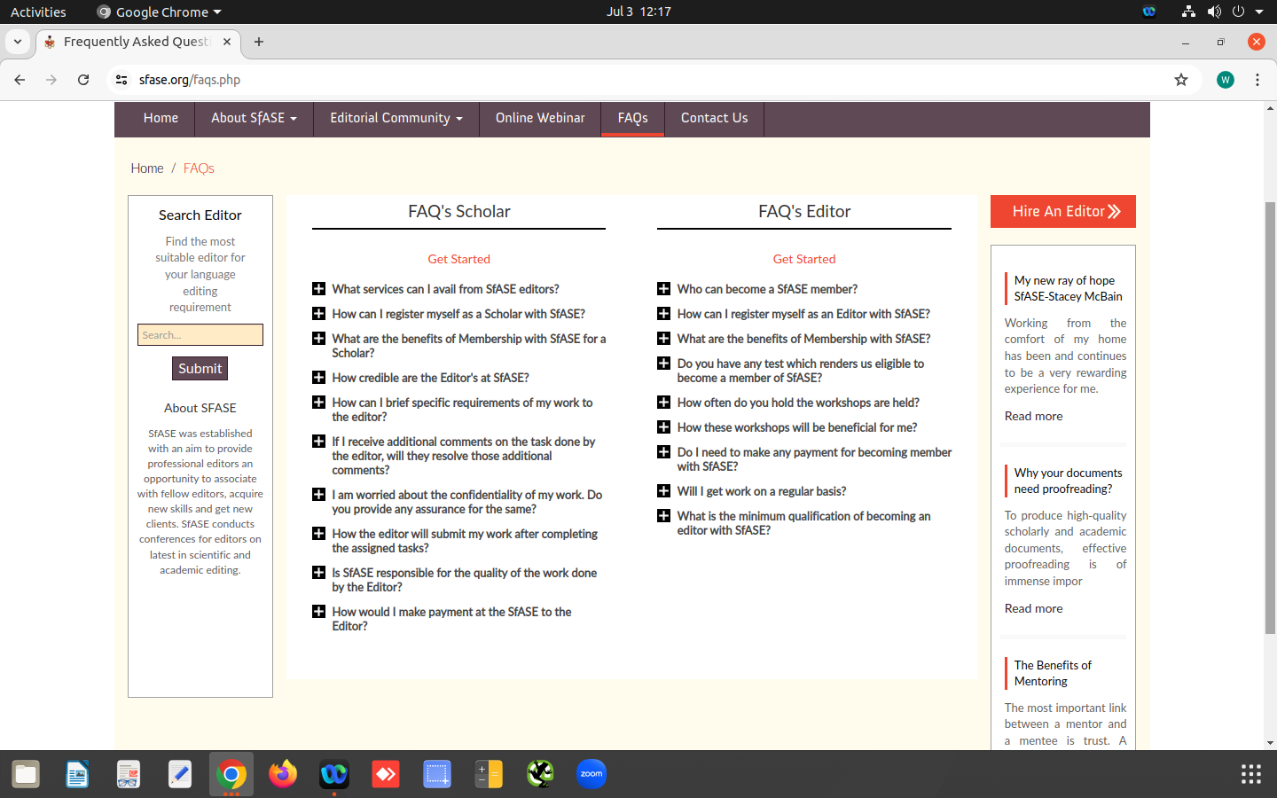Image resolution: width=1277 pixels, height=798 pixels.
Task: Read more on documents proofreading article
Action: [1033, 608]
